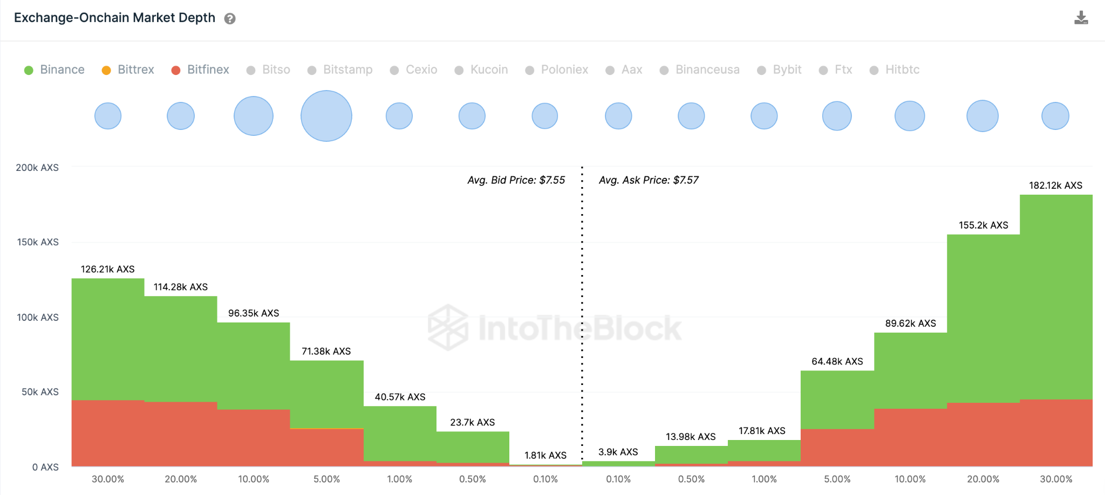Click the 126.21k AXS bid bar
The width and height of the screenshot is (1105, 495).
[108, 339]
